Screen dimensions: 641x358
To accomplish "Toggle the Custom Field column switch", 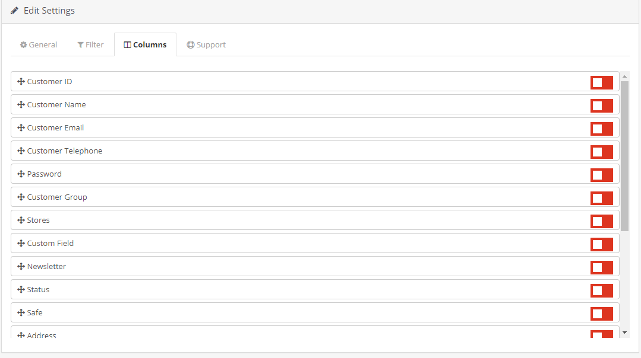I will pyautogui.click(x=602, y=244).
